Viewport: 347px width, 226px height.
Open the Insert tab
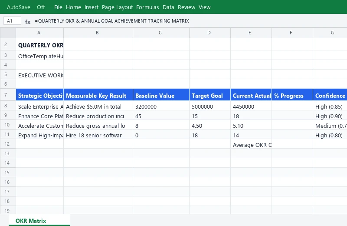[92, 7]
